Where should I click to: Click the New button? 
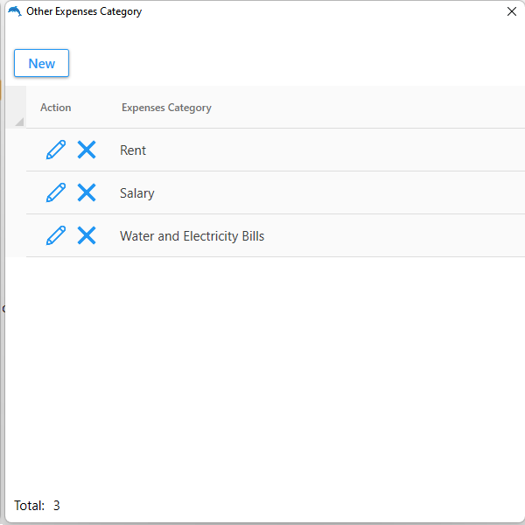pyautogui.click(x=41, y=63)
